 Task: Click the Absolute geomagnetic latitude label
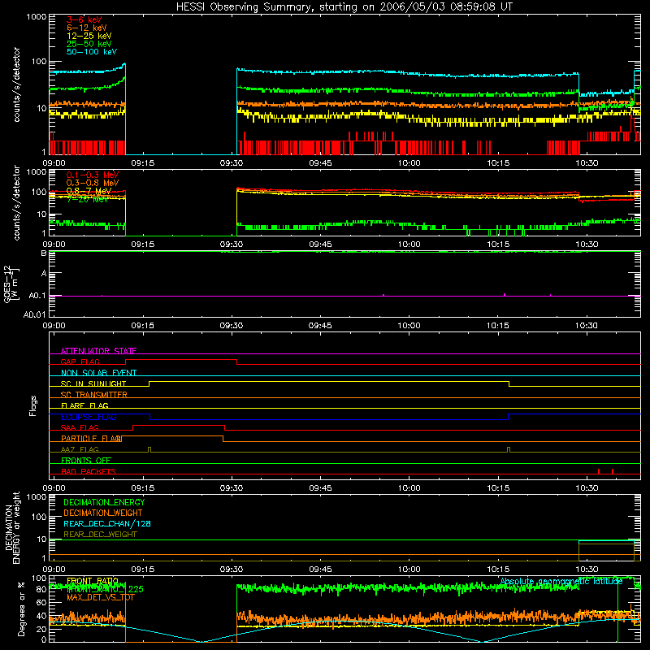(561, 581)
